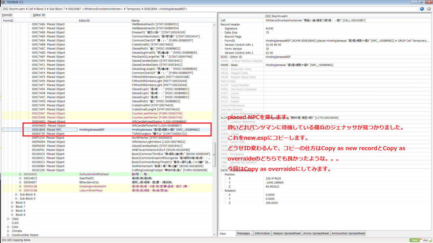
Task: Expand the Climate group
Action: point(8,231)
